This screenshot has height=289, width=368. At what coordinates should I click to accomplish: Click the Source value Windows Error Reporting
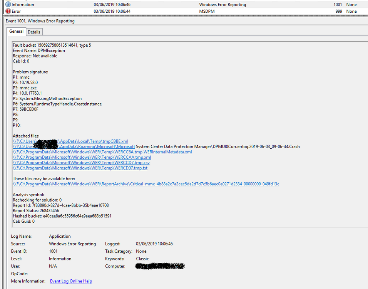(x=72, y=244)
